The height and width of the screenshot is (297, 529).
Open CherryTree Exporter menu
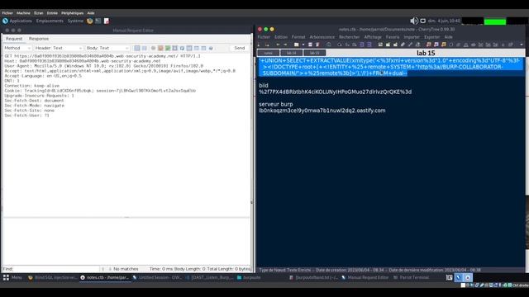[432, 37]
